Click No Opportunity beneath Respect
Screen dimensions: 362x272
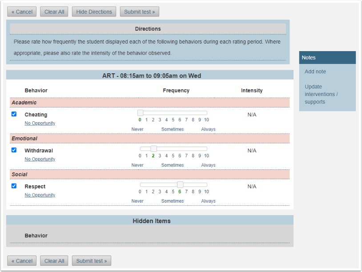[40, 195]
